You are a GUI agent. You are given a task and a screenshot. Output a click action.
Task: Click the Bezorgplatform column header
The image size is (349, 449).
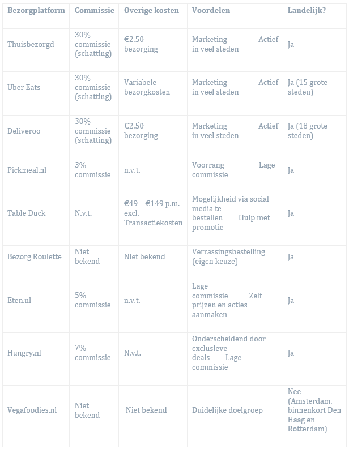pos(36,11)
